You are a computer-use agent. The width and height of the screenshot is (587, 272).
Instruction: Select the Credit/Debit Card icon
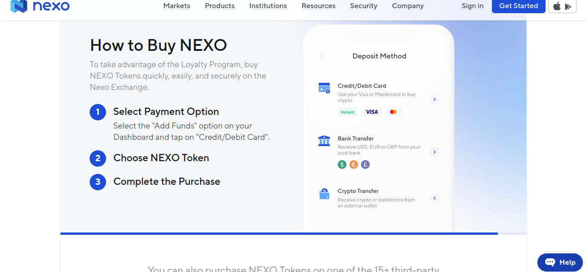pyautogui.click(x=324, y=87)
